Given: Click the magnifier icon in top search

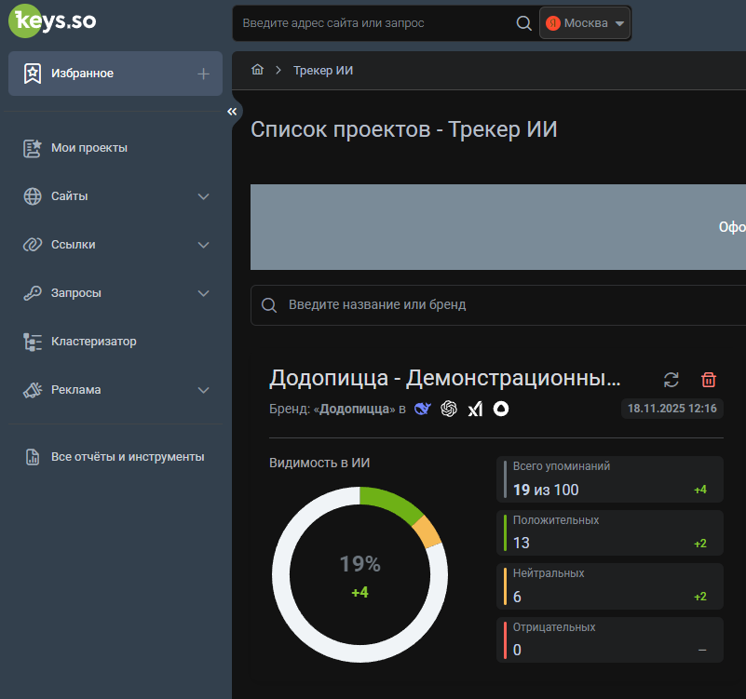Looking at the screenshot, I should tap(523, 23).
